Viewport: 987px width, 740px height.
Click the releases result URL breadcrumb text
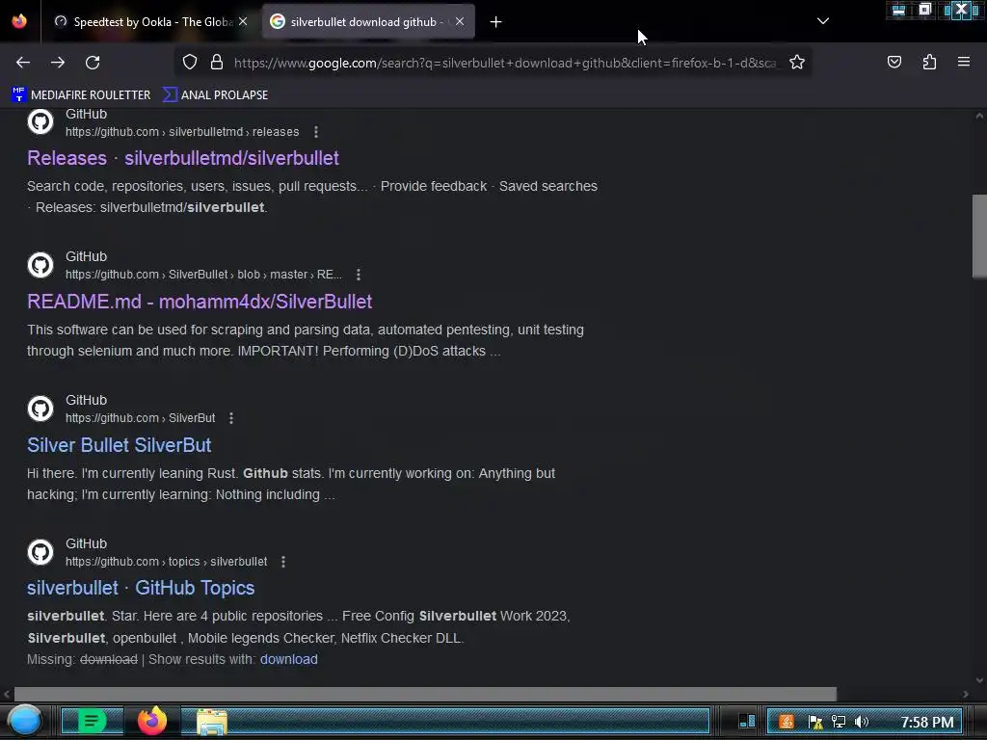coord(182,131)
